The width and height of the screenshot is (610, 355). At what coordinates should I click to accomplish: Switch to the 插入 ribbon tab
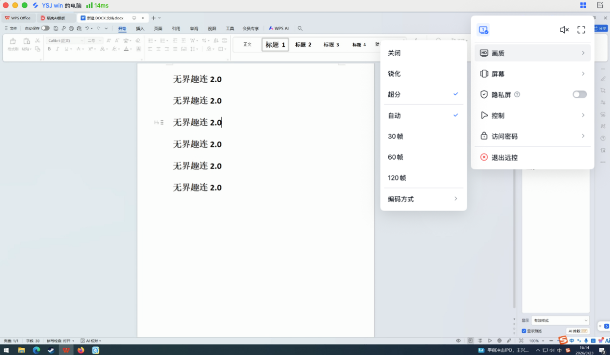[140, 29]
